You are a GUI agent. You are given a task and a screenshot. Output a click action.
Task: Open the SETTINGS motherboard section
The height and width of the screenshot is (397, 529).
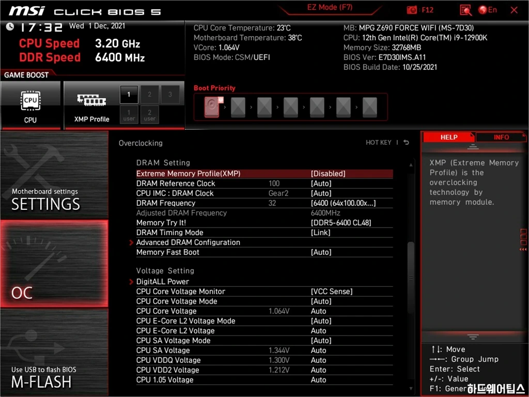(54, 175)
